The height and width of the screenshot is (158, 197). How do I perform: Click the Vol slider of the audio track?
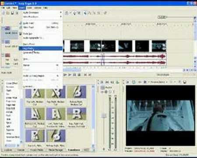click(x=12, y=60)
